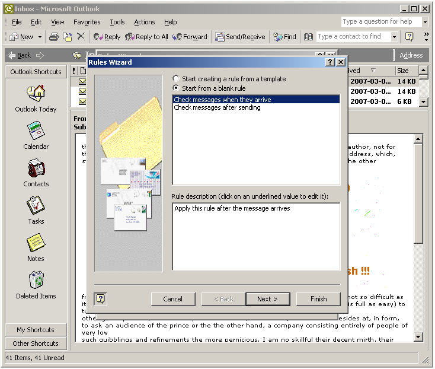
Task: Expand the New button dropdown arrow
Action: (x=40, y=37)
